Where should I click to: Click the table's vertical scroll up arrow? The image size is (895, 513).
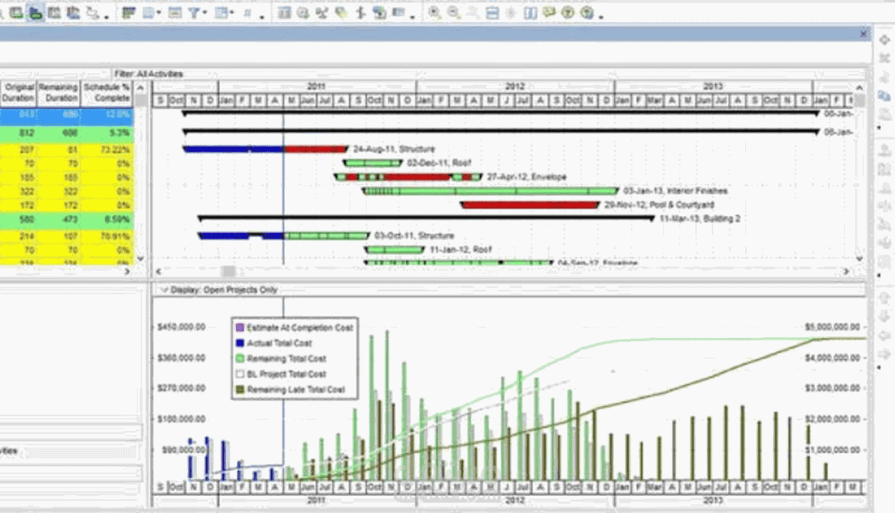pyautogui.click(x=140, y=88)
